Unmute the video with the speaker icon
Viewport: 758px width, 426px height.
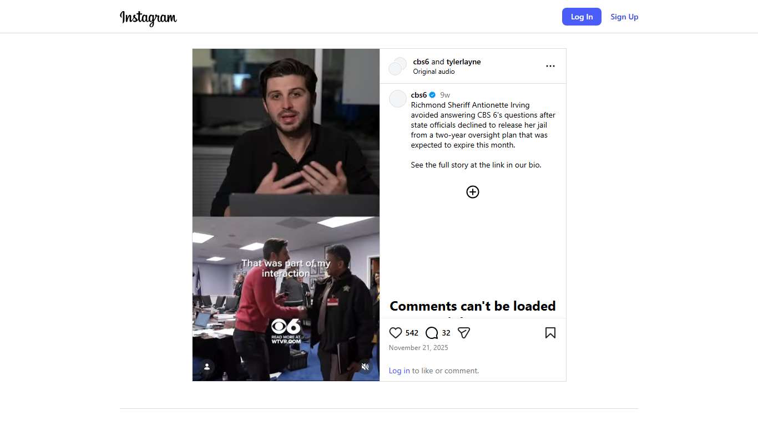tap(365, 367)
